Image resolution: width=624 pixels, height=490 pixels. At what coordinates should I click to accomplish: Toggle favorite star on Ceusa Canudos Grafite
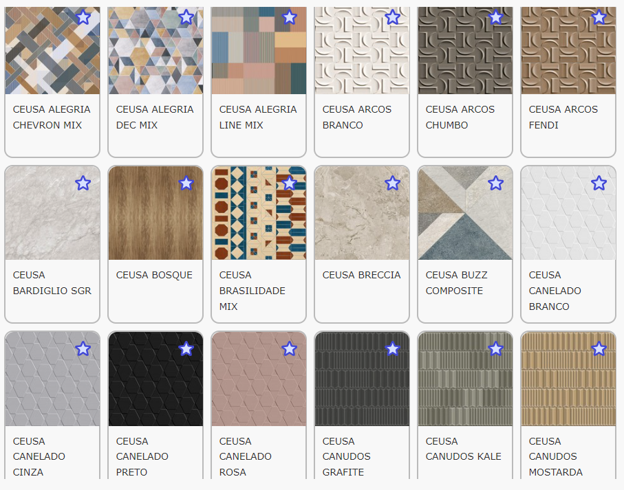click(x=392, y=348)
